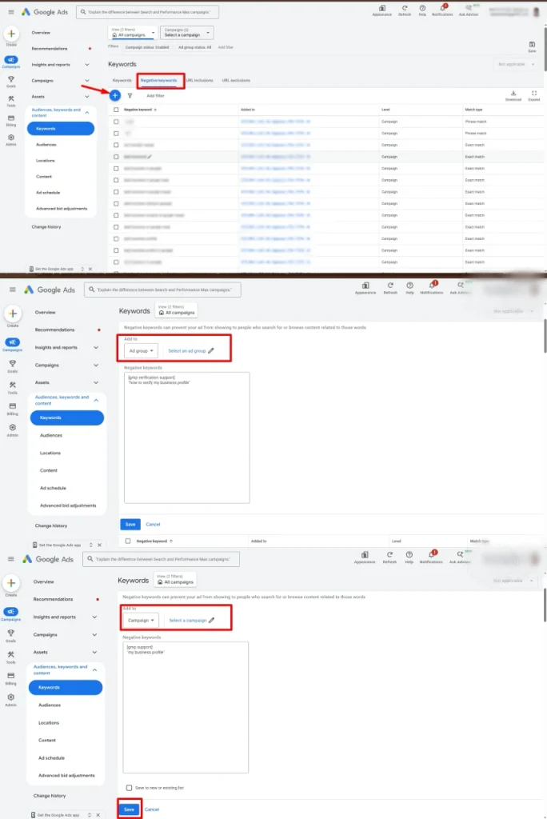547x819 pixels.
Task: Open Ad schedule in the Ad group screenshot sidebar
Action: (53, 488)
